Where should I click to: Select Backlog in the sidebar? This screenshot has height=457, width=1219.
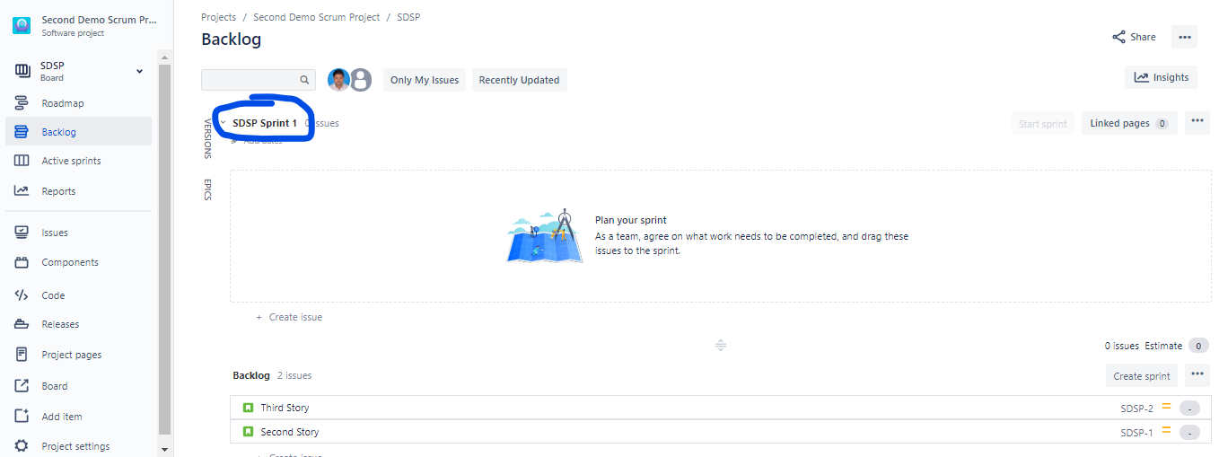click(x=78, y=132)
